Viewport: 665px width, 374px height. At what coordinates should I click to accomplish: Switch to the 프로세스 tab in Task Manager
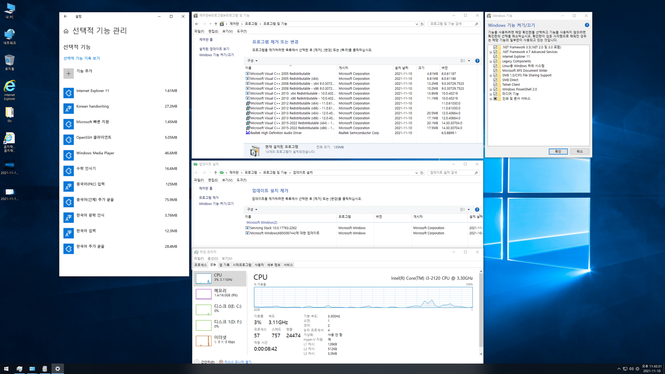(x=200, y=265)
